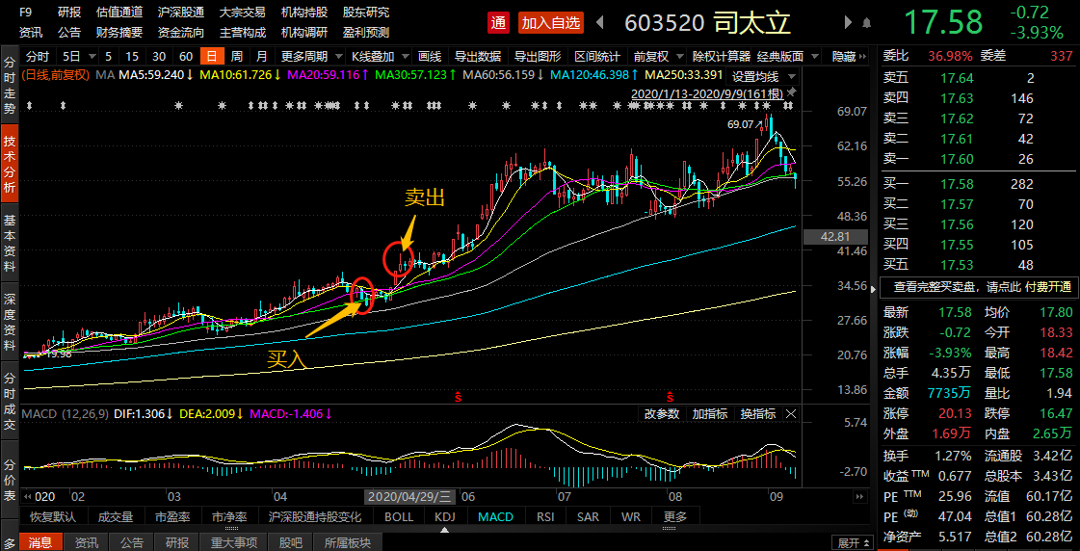Image resolution: width=1080 pixels, height=551 pixels.
Task: Switch indicator to KDJ
Action: [x=444, y=517]
